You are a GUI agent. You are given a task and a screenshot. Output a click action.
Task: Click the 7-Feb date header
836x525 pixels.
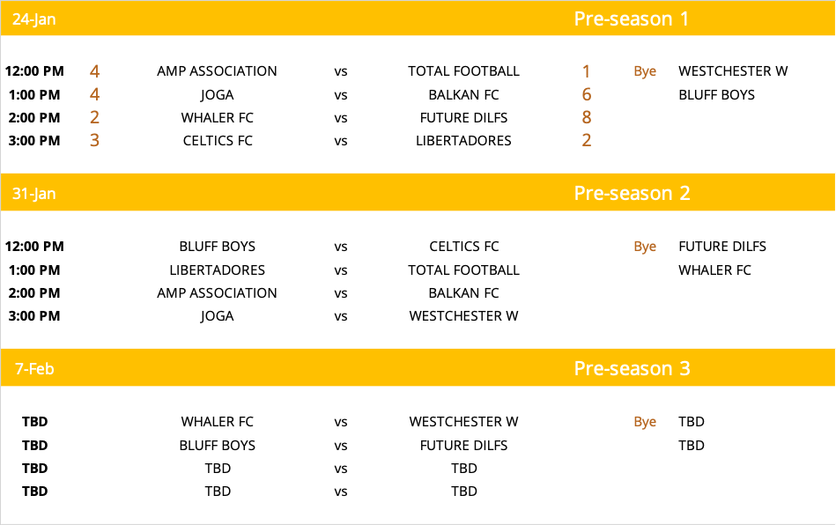click(34, 368)
